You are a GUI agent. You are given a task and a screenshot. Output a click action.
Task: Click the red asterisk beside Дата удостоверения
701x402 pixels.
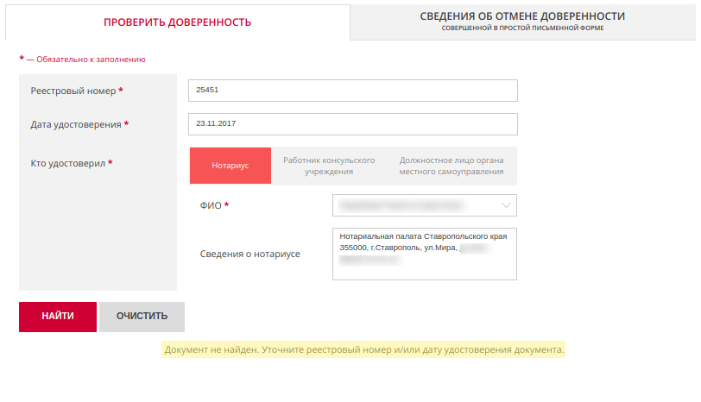pyautogui.click(x=126, y=124)
